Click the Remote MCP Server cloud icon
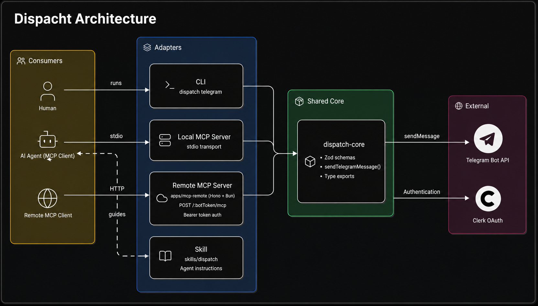Image resolution: width=538 pixels, height=306 pixels. point(162,198)
